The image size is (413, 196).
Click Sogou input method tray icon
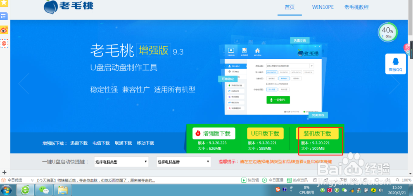click(278, 190)
